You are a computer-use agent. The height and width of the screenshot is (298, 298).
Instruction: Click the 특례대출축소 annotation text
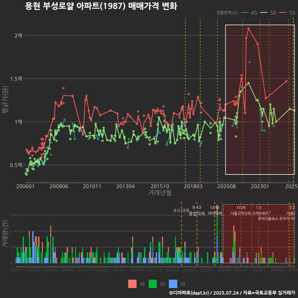pos(268,219)
